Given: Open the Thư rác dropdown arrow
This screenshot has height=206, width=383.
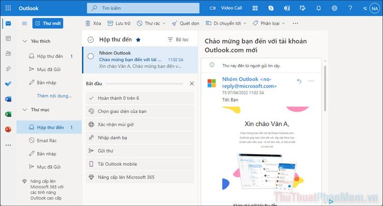Looking at the screenshot, I should coord(164,23).
